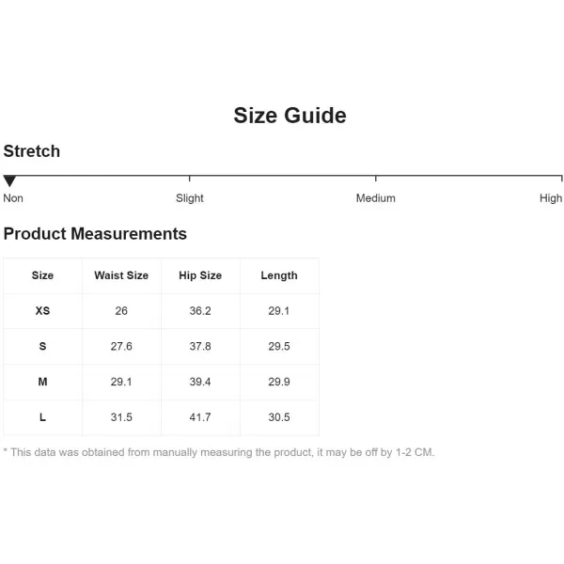Click the black stretch indicator triangle
The image size is (564, 564).
pyautogui.click(x=9, y=181)
